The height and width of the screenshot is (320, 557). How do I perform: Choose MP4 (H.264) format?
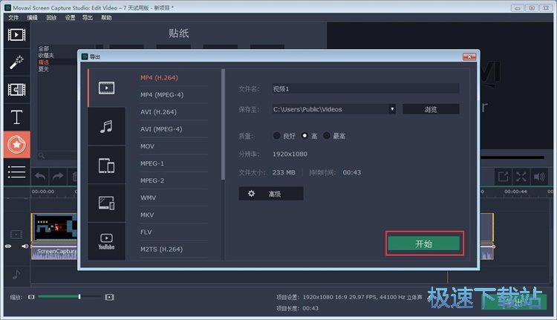pos(159,77)
